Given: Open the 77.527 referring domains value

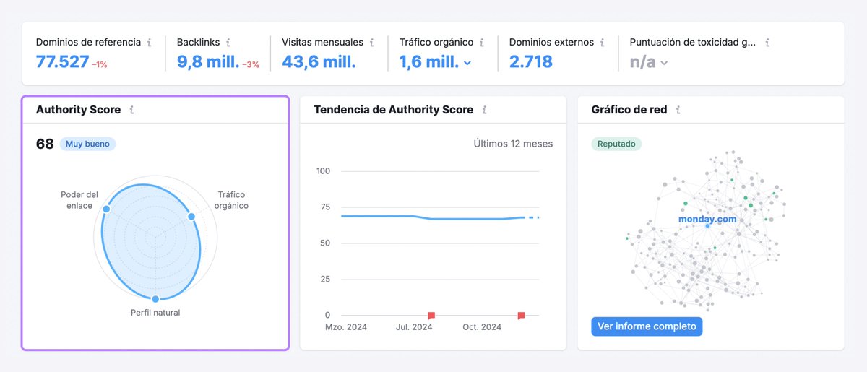Looking at the screenshot, I should [61, 61].
